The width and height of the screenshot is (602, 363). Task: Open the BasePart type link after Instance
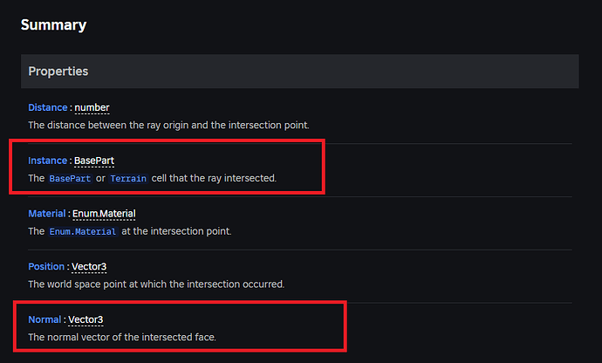tap(94, 161)
